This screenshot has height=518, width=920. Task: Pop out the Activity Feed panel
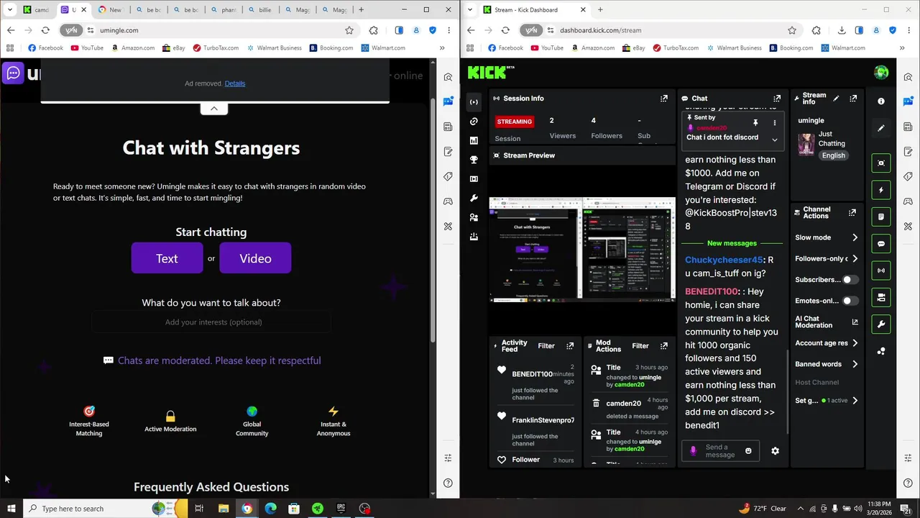coord(570,346)
